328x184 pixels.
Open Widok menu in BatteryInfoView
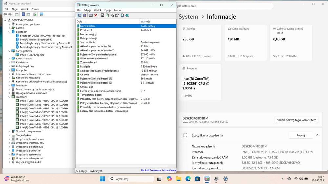point(98,10)
